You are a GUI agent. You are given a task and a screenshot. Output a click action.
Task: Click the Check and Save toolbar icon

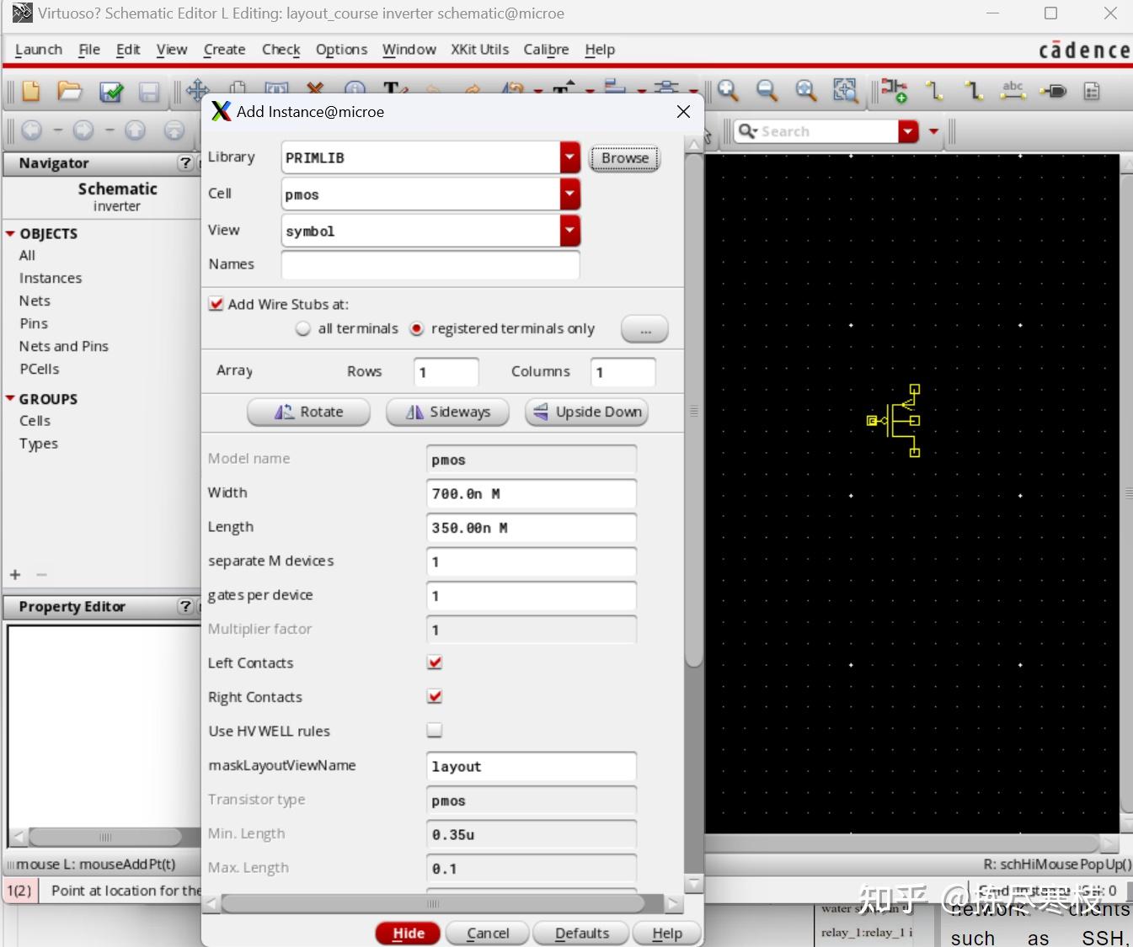point(110,92)
